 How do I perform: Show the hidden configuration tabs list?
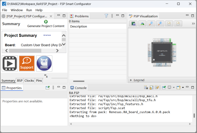pyautogui.click(x=46, y=76)
